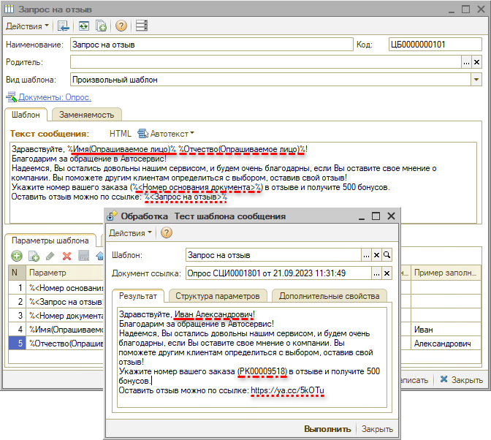Select the Параметры шаблона tab

[x=50, y=240]
